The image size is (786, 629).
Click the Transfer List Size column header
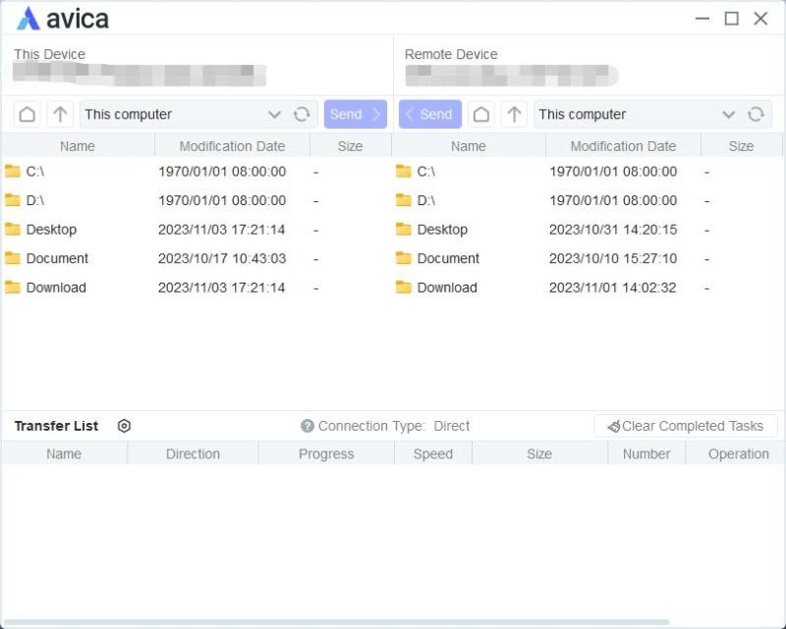click(x=539, y=453)
